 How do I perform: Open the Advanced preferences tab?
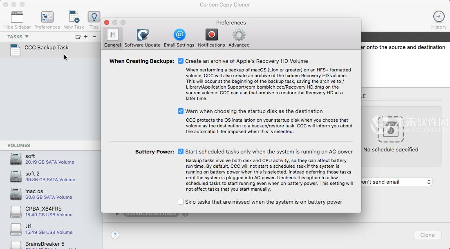coord(239,38)
